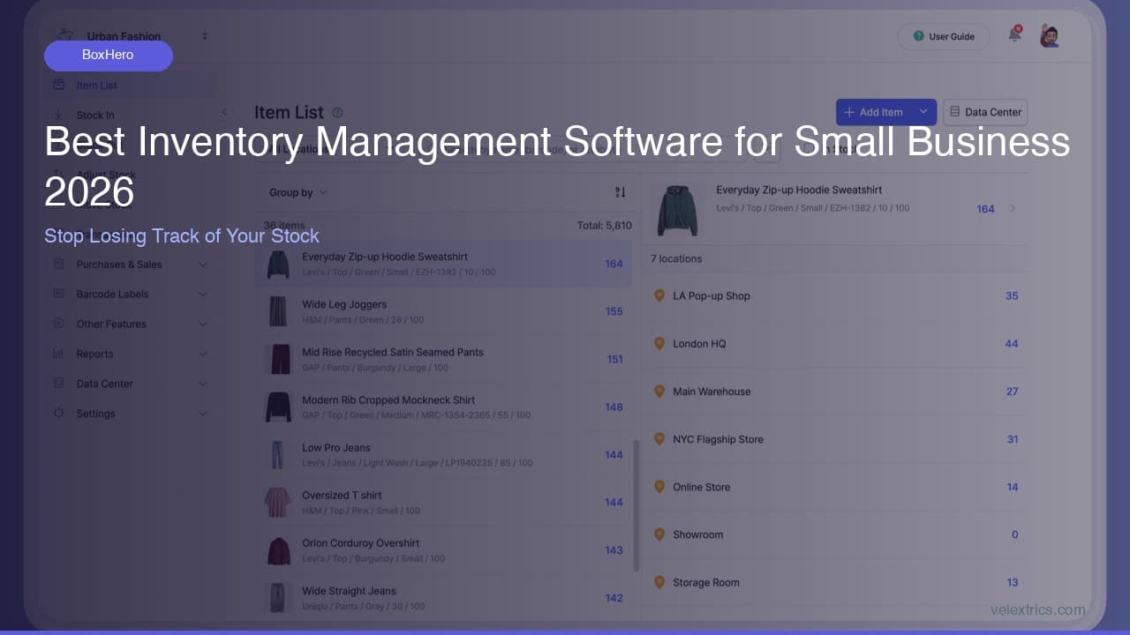The width and height of the screenshot is (1130, 635).
Task: Expand the Other Features chevron
Action: click(x=202, y=324)
